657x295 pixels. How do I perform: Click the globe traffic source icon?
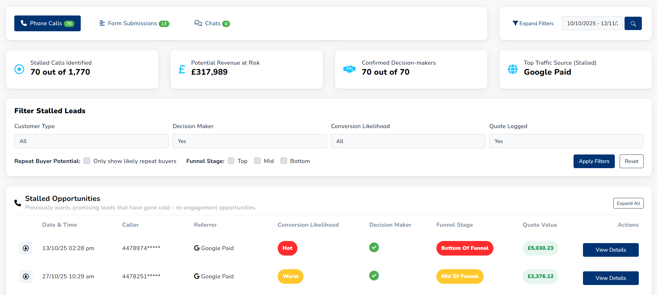(513, 69)
